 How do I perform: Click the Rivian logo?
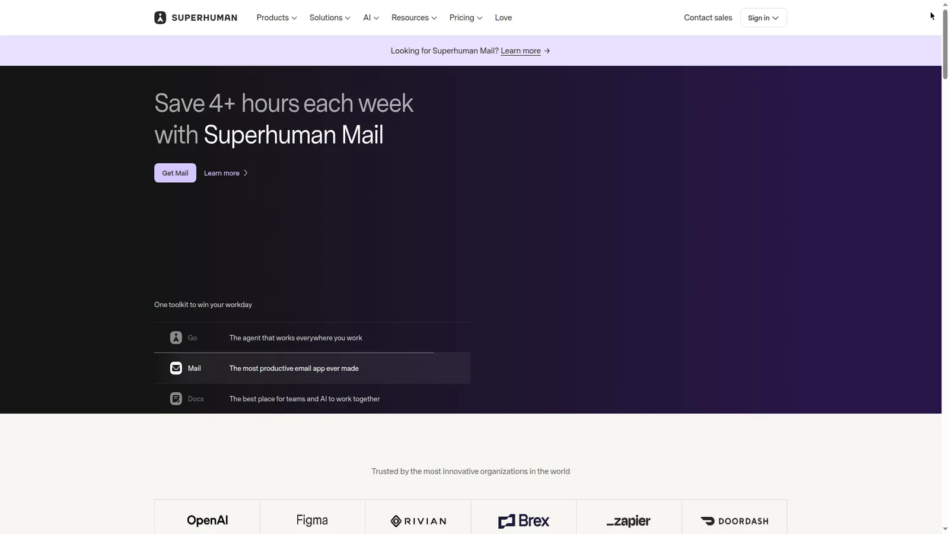pos(418,521)
